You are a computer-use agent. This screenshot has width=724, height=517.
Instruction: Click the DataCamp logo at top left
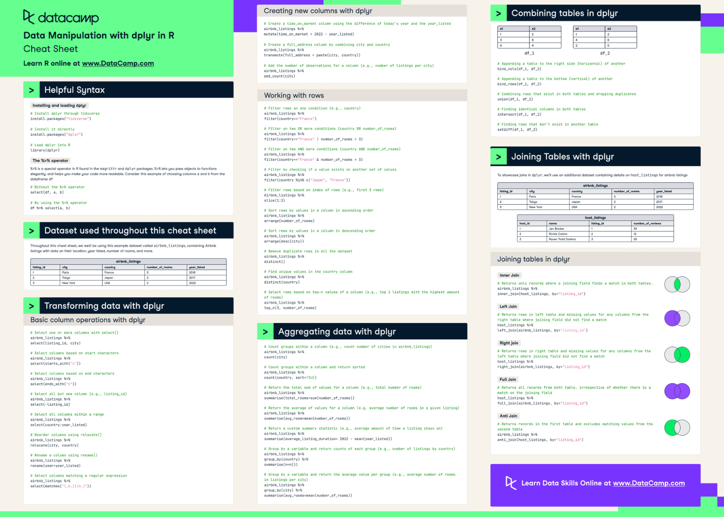61,17
